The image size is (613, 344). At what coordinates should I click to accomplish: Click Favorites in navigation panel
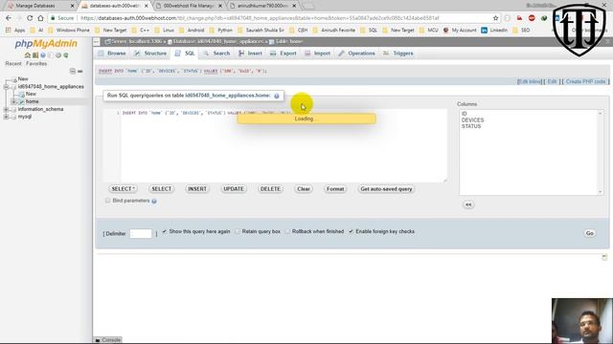point(36,64)
